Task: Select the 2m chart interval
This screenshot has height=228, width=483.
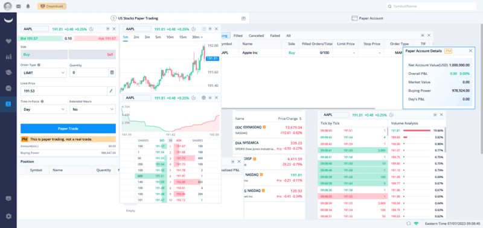Action: [136, 37]
